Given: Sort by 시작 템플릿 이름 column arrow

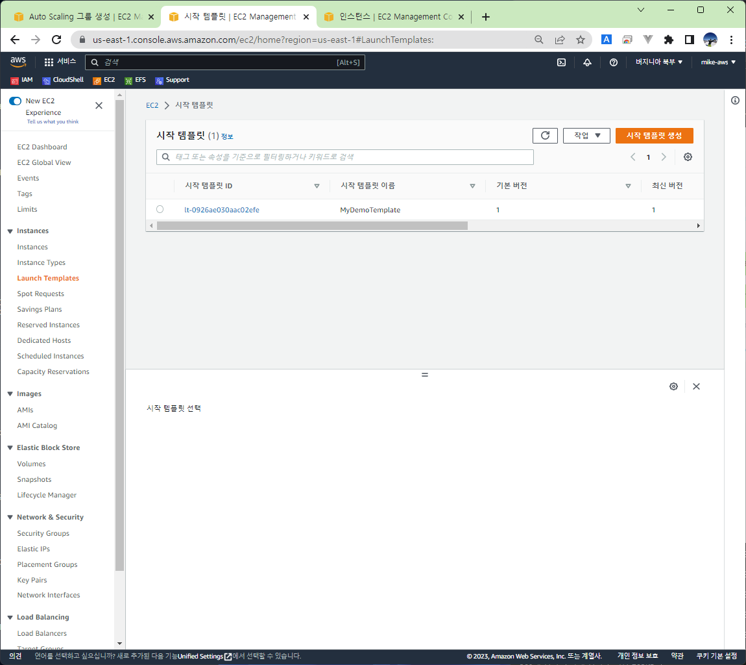Looking at the screenshot, I should (x=472, y=186).
